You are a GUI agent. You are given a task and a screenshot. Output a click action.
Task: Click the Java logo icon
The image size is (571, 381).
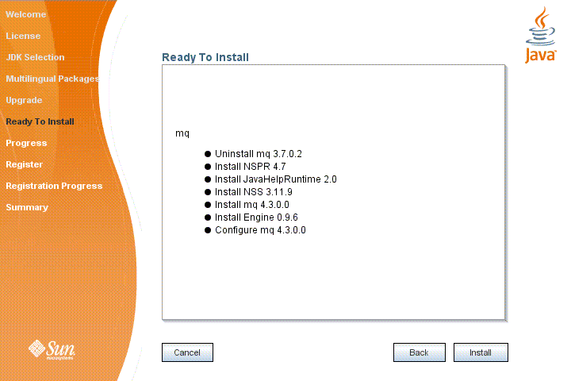pos(540,35)
